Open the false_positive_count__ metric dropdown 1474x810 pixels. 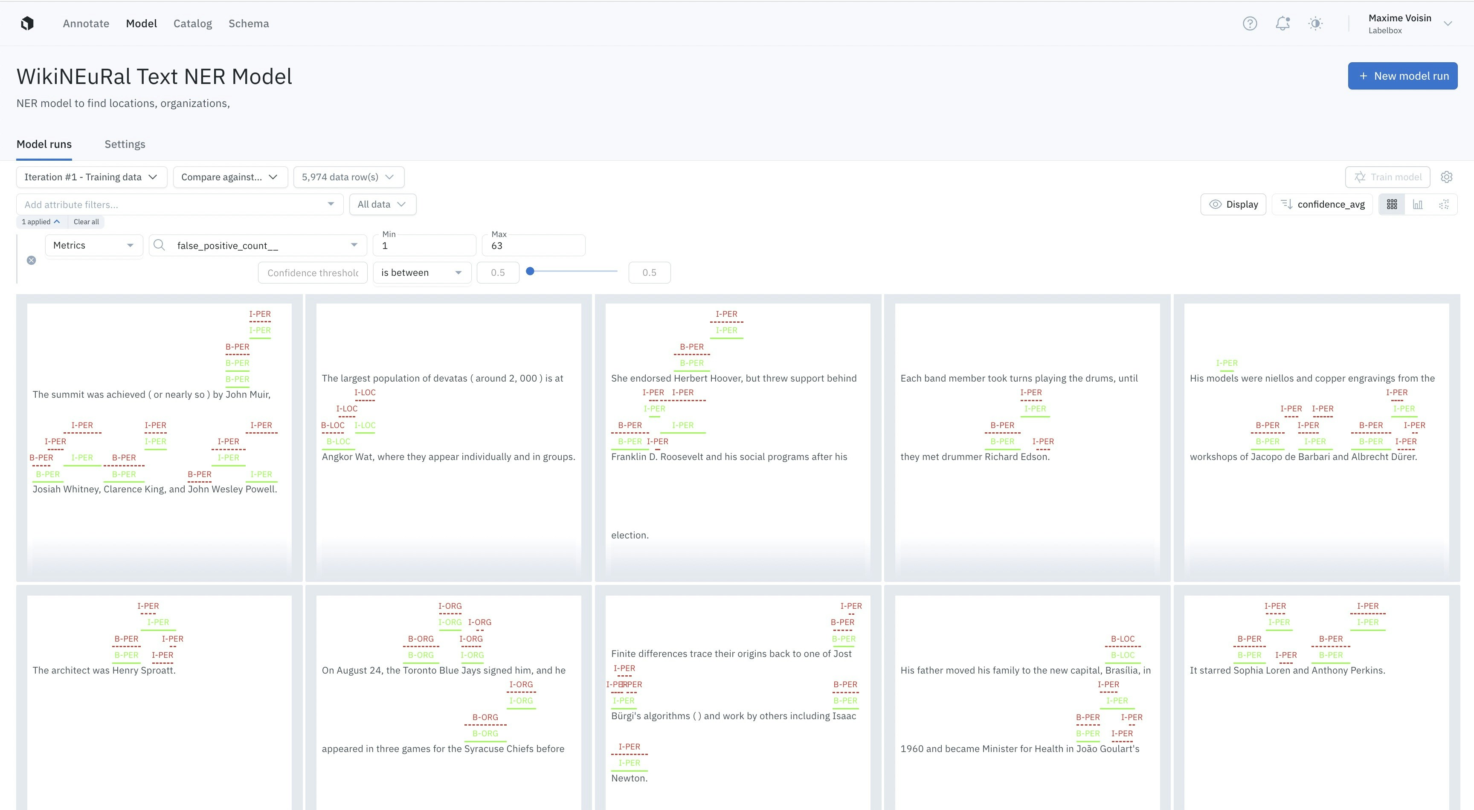click(x=258, y=246)
